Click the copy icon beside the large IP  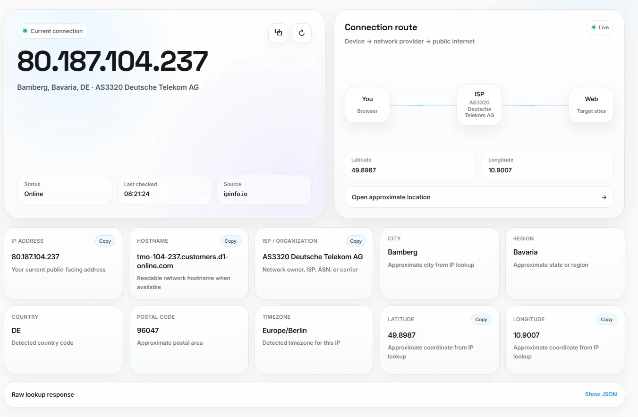click(278, 33)
